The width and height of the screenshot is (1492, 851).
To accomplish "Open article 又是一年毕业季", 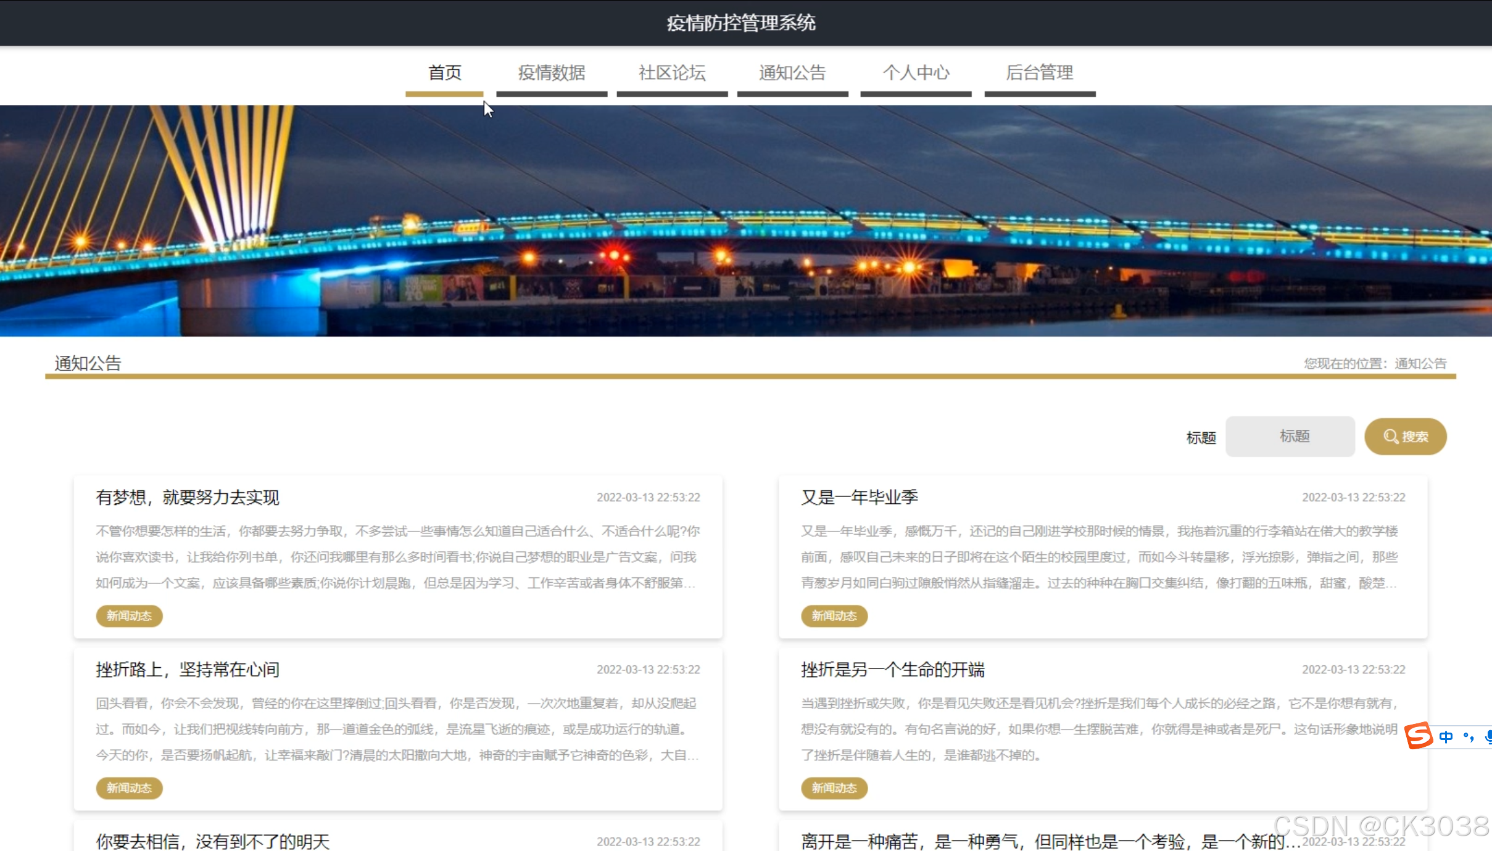I will [x=860, y=497].
